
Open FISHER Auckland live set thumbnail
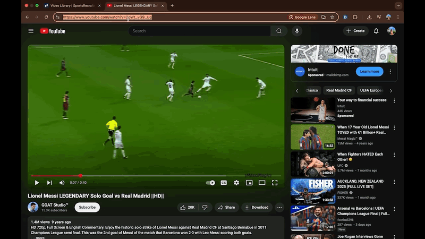(x=313, y=191)
